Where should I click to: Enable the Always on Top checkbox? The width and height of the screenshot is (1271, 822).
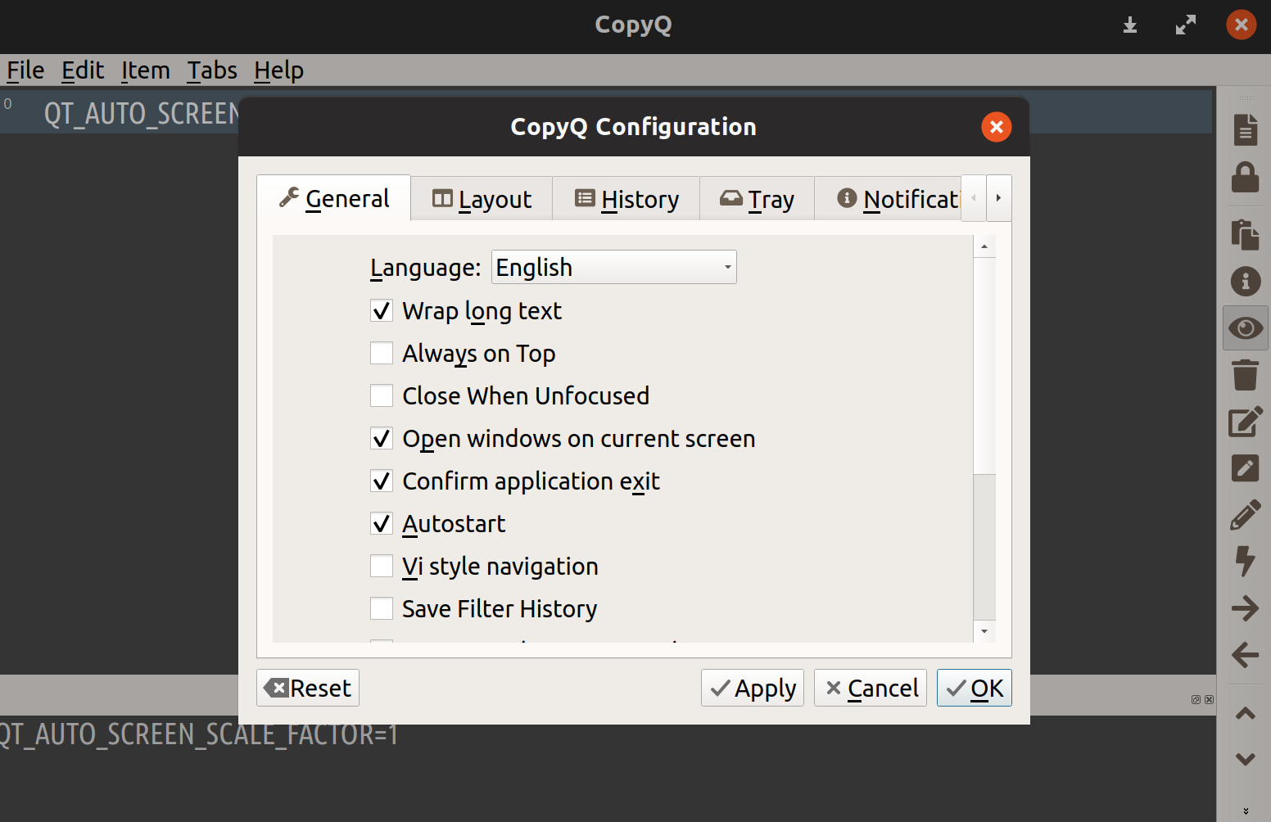coord(382,353)
